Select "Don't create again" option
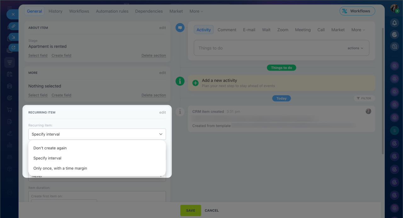Viewport: 403px width, 218px height. click(50, 148)
